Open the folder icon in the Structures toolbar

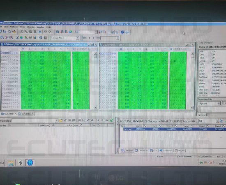point(61,120)
